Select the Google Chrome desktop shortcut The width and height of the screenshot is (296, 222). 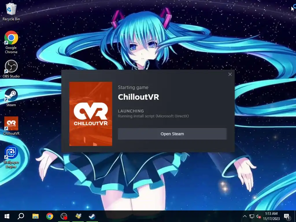pos(11,42)
